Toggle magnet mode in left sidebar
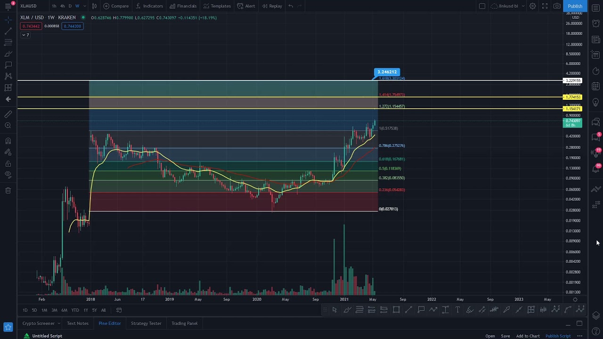 tap(8, 141)
